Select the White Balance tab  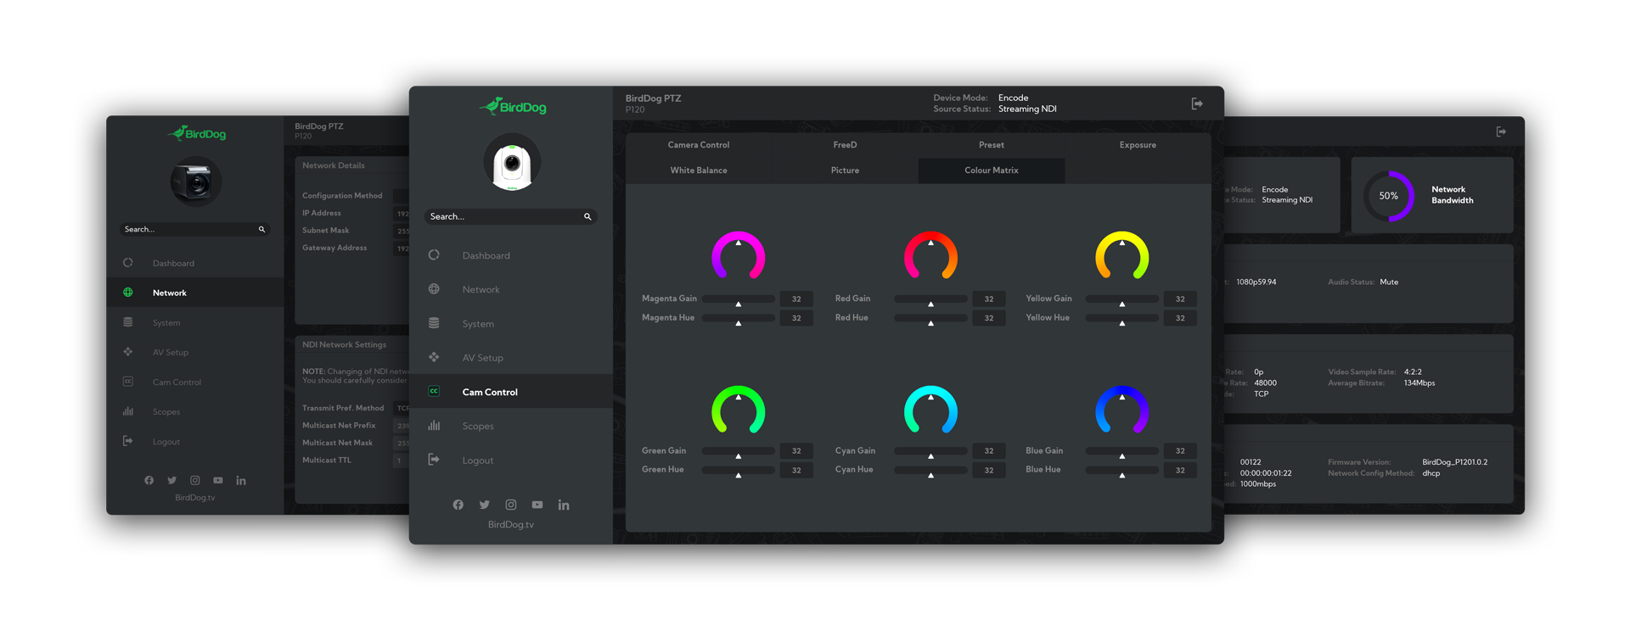click(x=699, y=170)
